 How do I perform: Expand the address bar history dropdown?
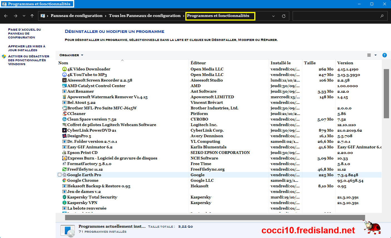coord(273,16)
